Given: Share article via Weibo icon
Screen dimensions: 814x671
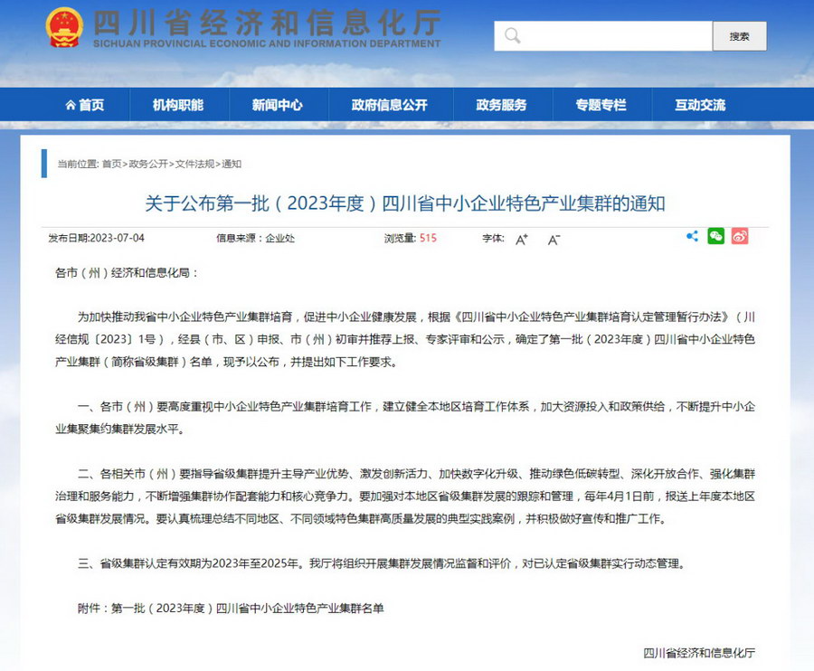Looking at the screenshot, I should tap(740, 237).
